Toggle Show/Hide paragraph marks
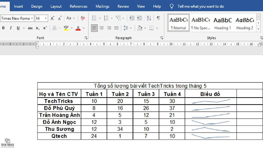Screen dimensions: 263x148 point(158,18)
